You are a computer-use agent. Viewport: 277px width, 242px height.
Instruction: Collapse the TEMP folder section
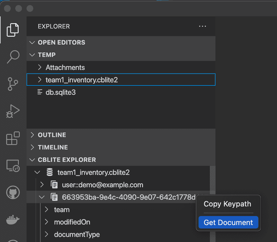pyautogui.click(x=32, y=55)
